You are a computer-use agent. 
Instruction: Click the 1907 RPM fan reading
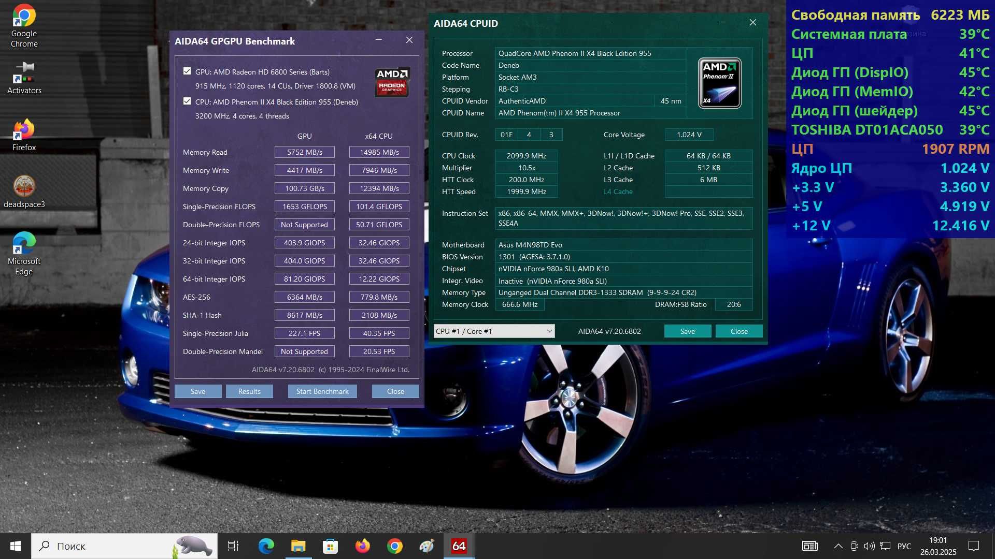[956, 149]
